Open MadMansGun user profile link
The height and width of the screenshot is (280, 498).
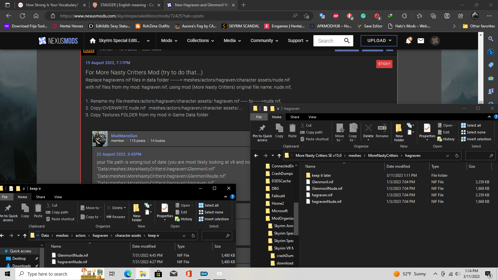[x=124, y=136]
